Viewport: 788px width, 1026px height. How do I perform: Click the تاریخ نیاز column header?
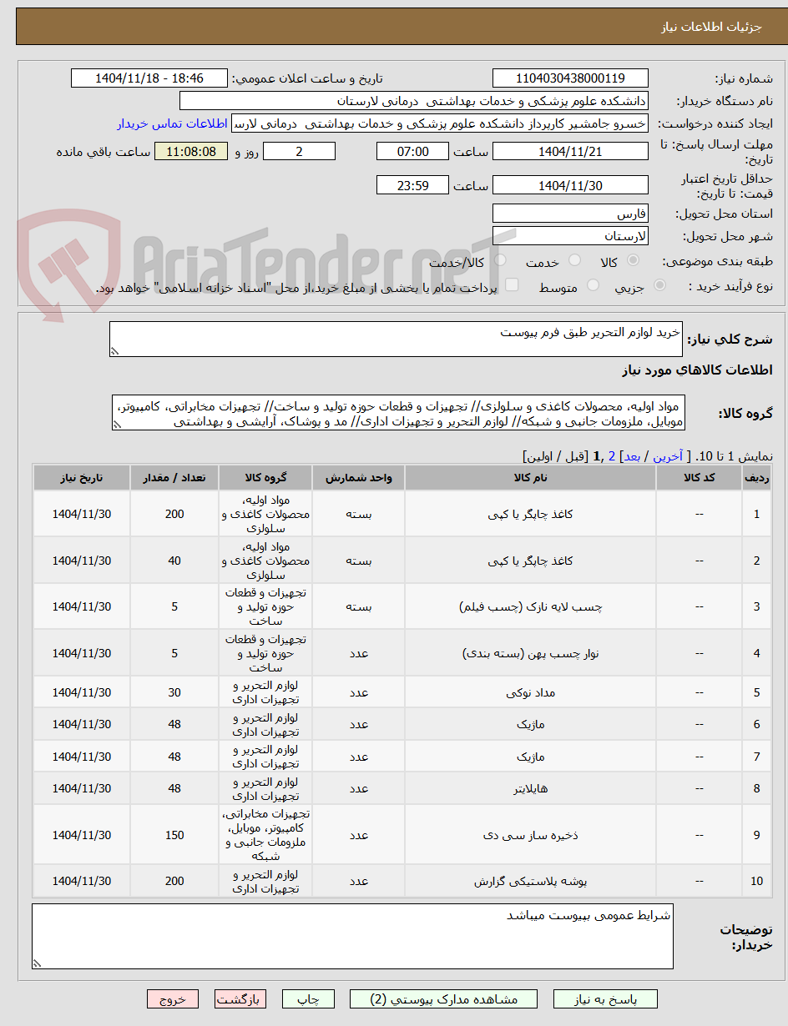82,477
